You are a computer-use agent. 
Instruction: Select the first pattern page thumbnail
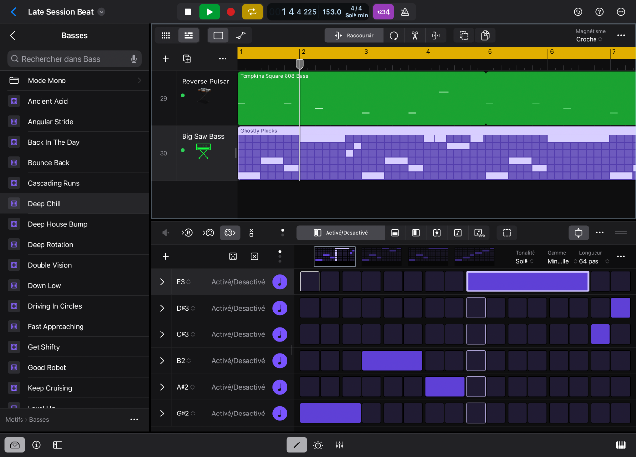(335, 256)
